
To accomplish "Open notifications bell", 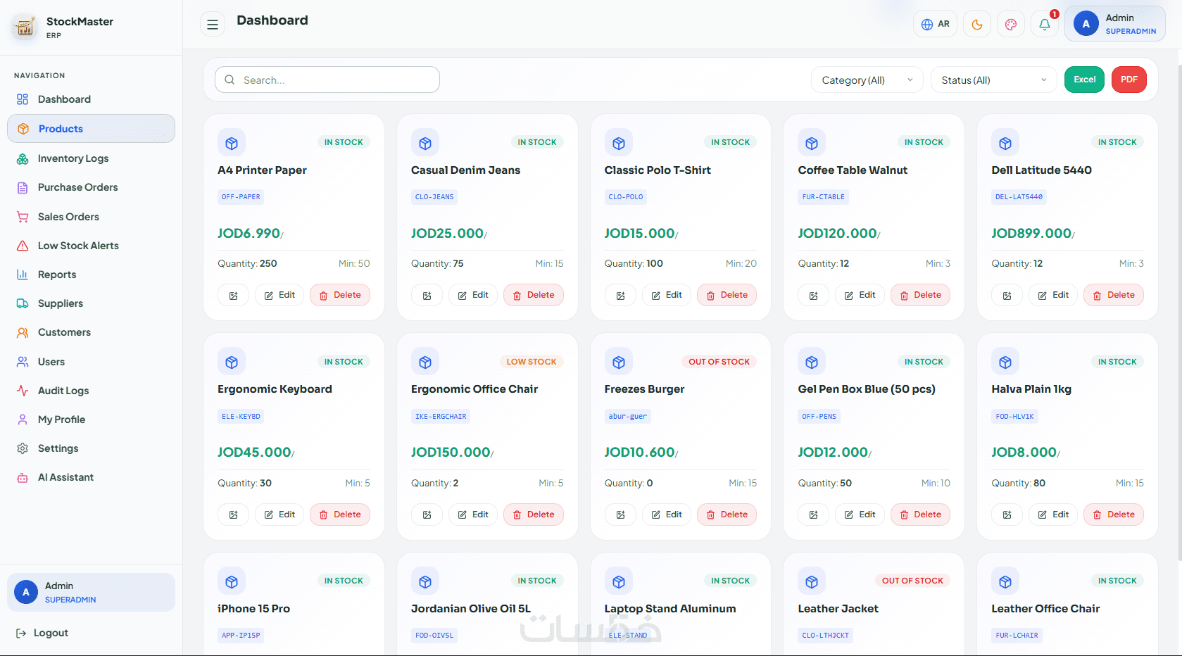I will click(x=1044, y=24).
